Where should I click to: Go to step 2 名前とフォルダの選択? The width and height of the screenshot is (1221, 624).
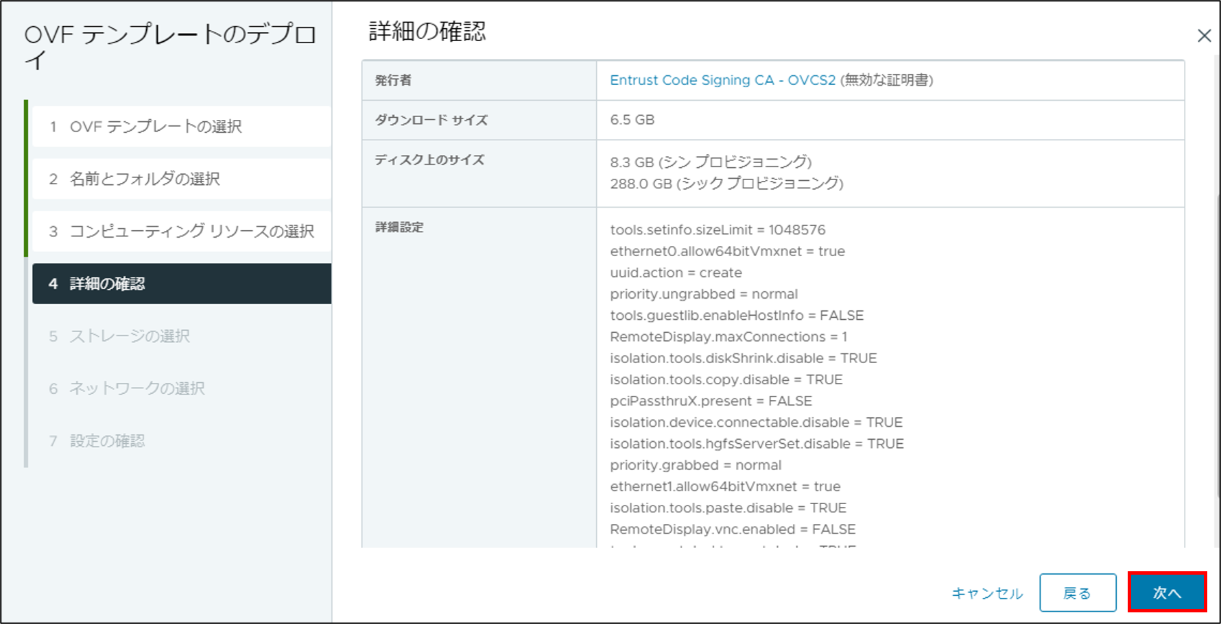coord(182,179)
